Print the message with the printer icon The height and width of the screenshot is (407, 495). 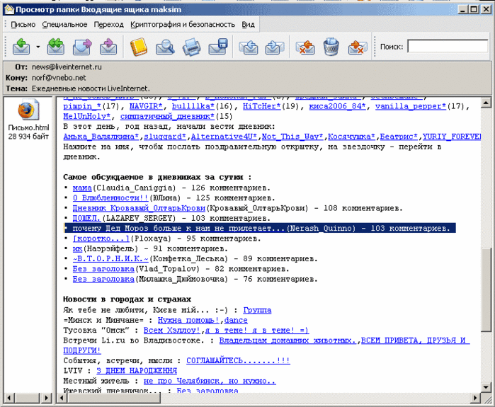(x=191, y=47)
